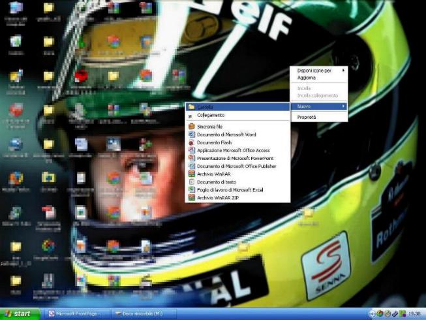Click the colorful round tray icon
Viewport: 426px width, 320px height.
click(380, 313)
